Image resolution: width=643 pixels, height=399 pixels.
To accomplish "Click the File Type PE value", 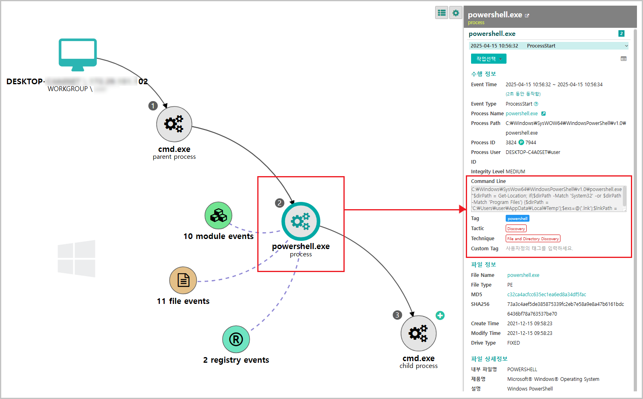I will pos(510,285).
